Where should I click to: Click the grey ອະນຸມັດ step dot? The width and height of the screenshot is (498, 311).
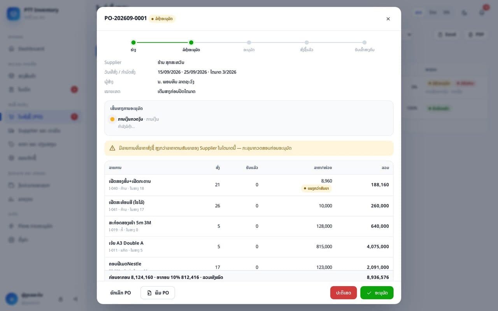click(249, 42)
